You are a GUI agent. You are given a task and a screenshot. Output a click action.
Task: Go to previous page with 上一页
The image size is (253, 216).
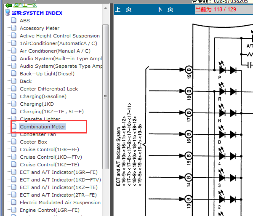(x=124, y=10)
